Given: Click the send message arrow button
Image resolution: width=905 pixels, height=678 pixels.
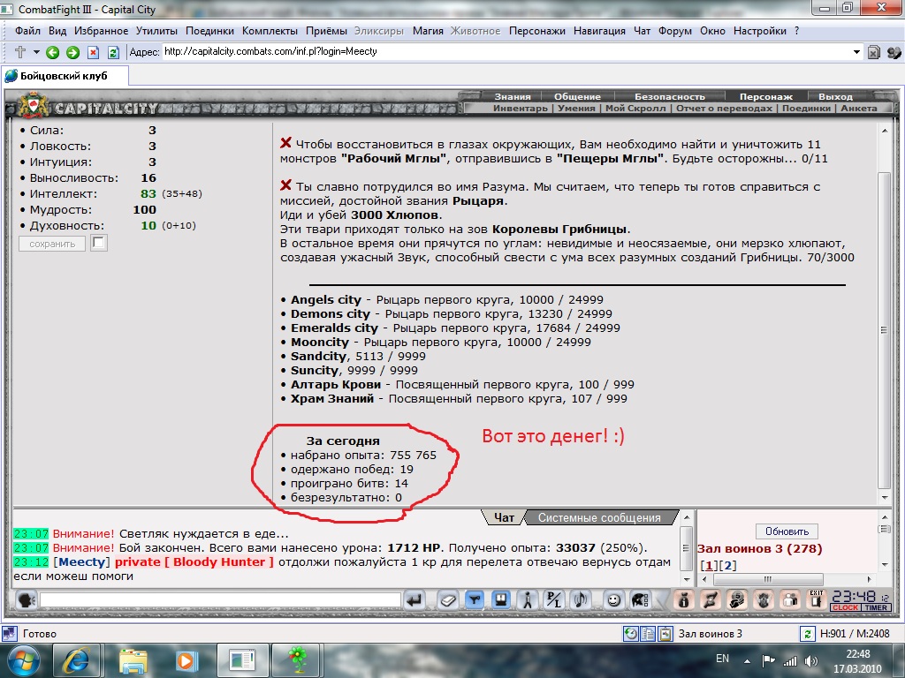Looking at the screenshot, I should tap(414, 600).
